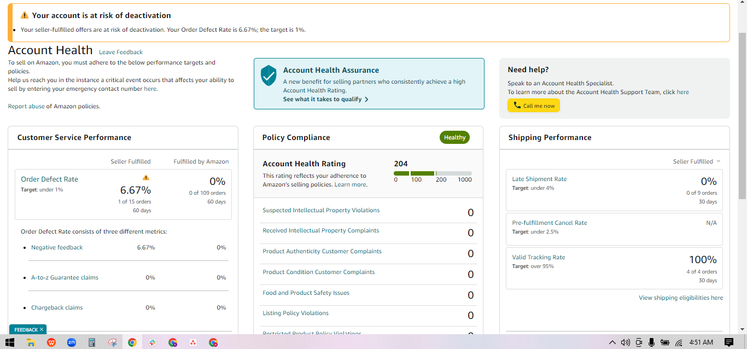
Task: Launch Calculator from the taskbar
Action: pos(92,342)
